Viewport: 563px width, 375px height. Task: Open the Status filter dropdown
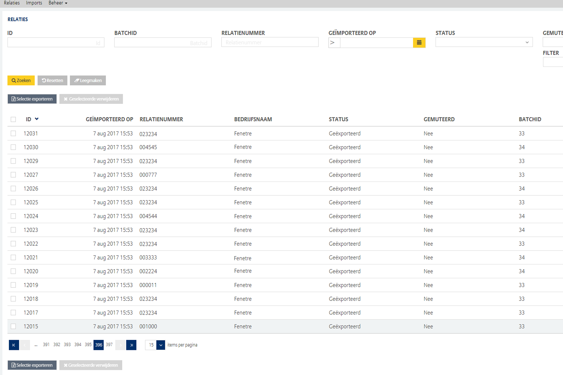[x=484, y=42]
